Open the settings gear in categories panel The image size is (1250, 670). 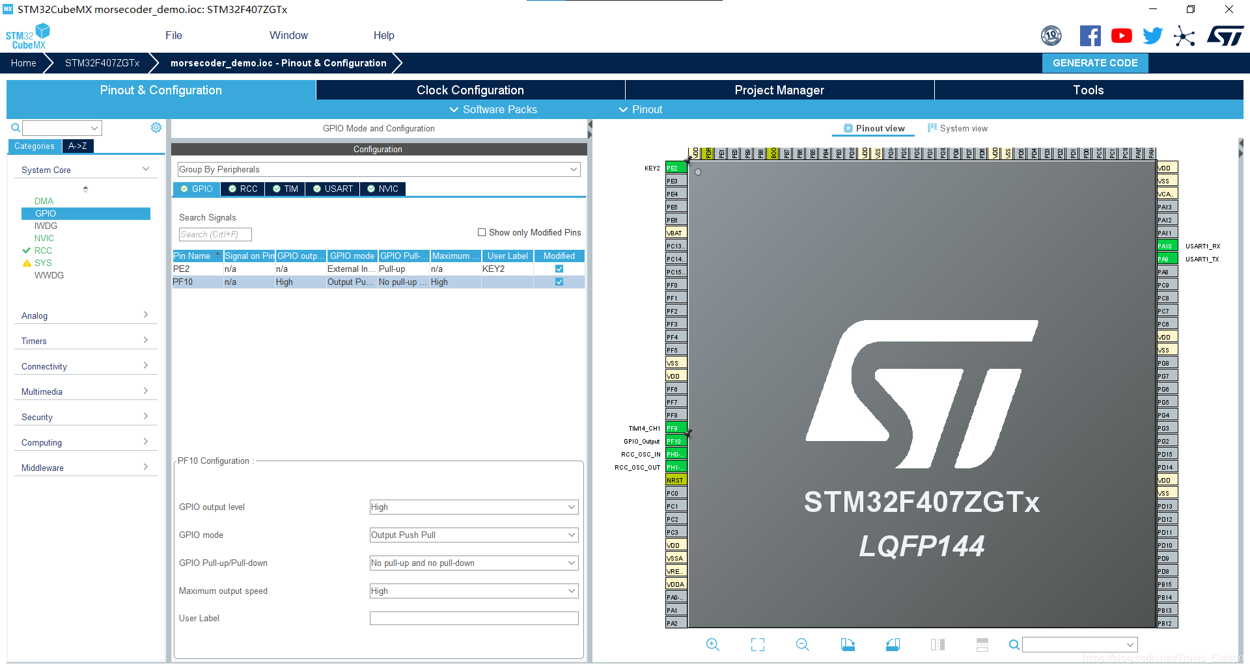coord(156,127)
